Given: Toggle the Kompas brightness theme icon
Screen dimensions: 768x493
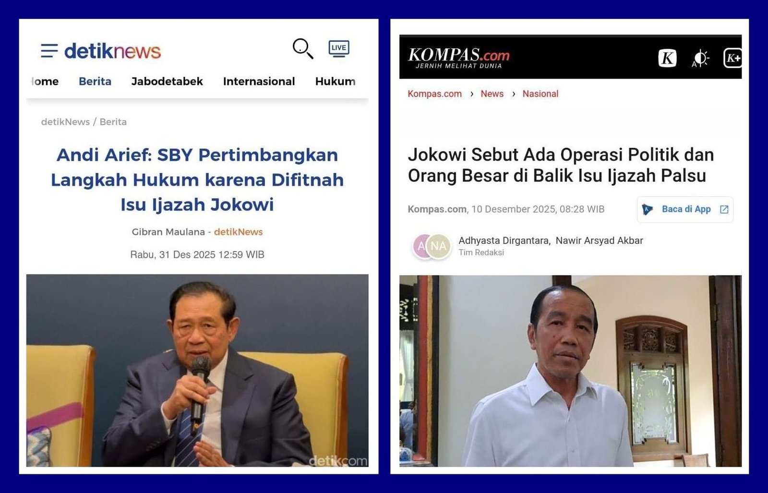Looking at the screenshot, I should [x=700, y=59].
